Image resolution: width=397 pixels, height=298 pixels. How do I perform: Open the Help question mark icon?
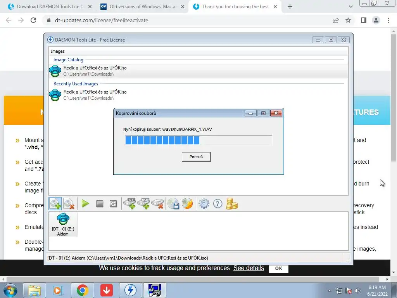217,203
